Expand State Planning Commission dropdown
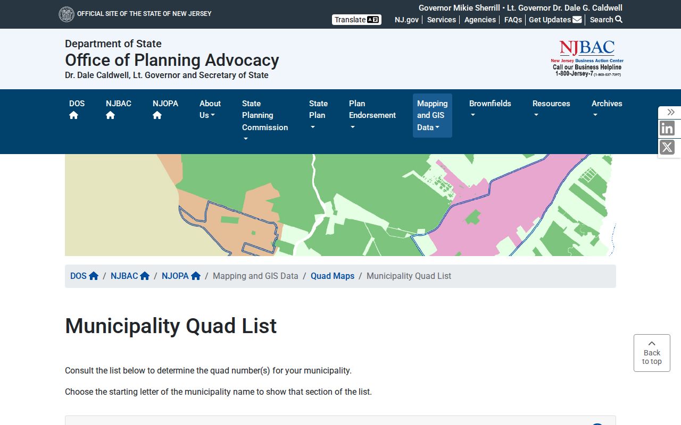Screen dimensions: 681x425 tap(265, 121)
